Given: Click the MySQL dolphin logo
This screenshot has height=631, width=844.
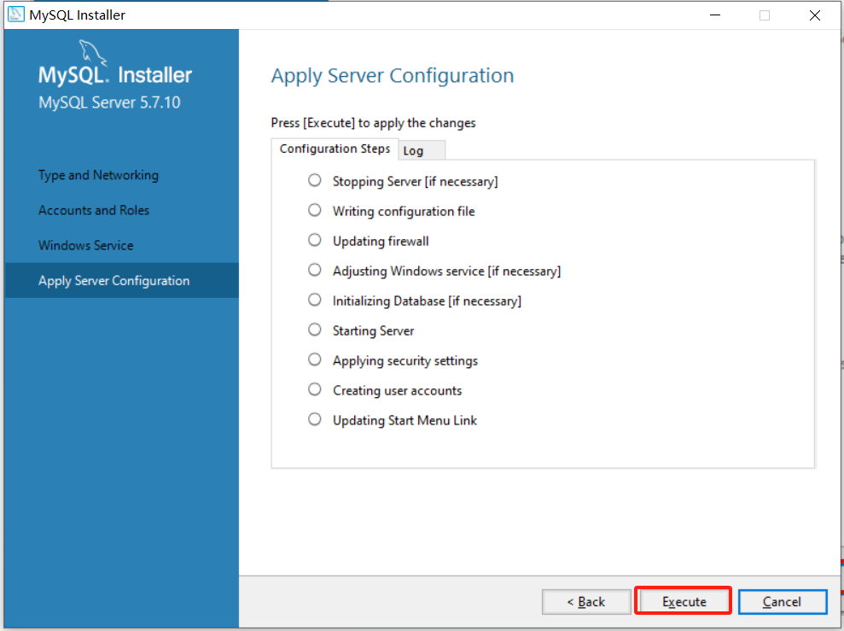Looking at the screenshot, I should tap(94, 53).
